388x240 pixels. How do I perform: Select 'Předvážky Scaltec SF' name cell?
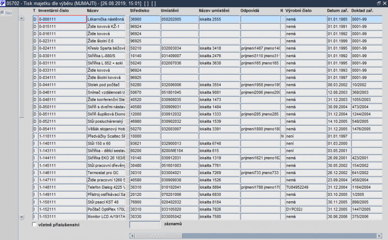pos(106,136)
